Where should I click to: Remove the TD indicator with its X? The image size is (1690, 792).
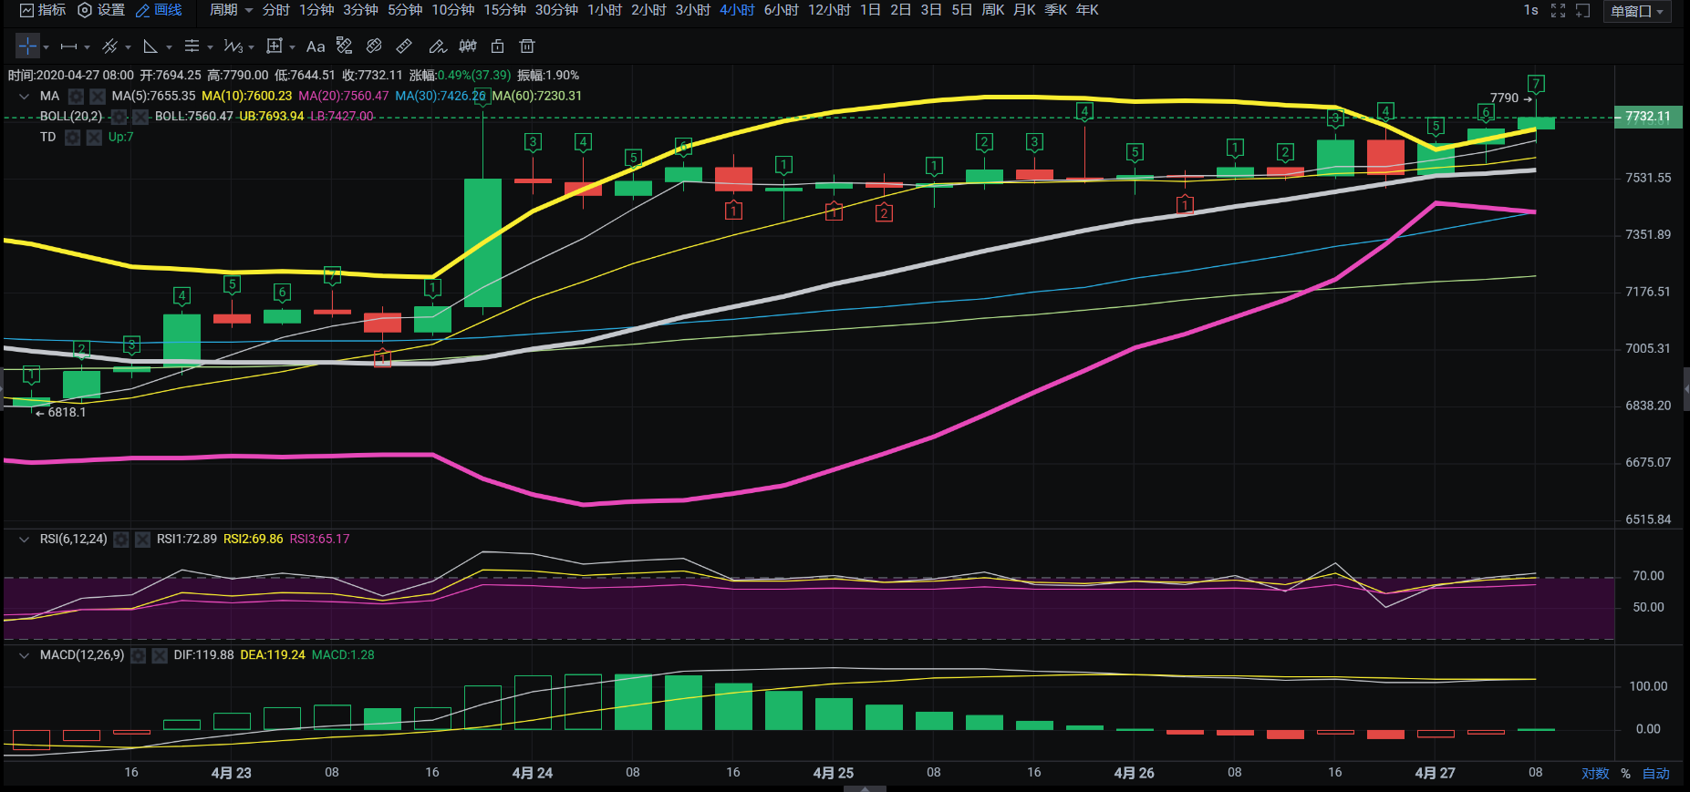click(94, 138)
